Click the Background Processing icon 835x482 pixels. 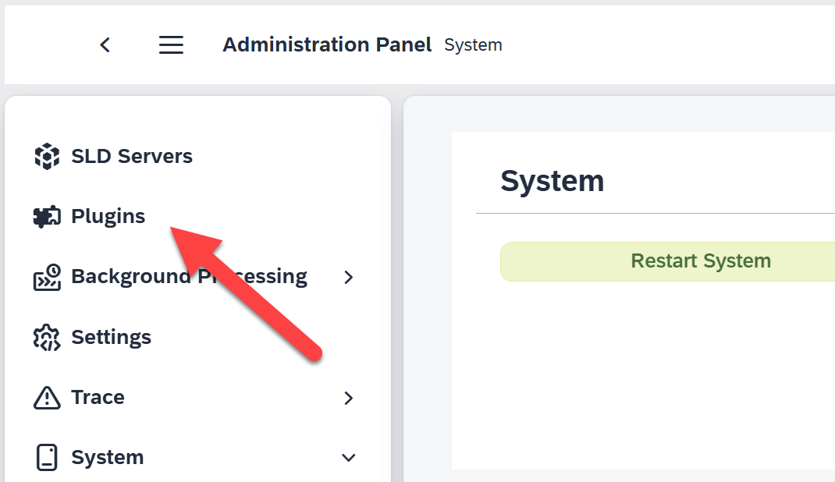[48, 277]
